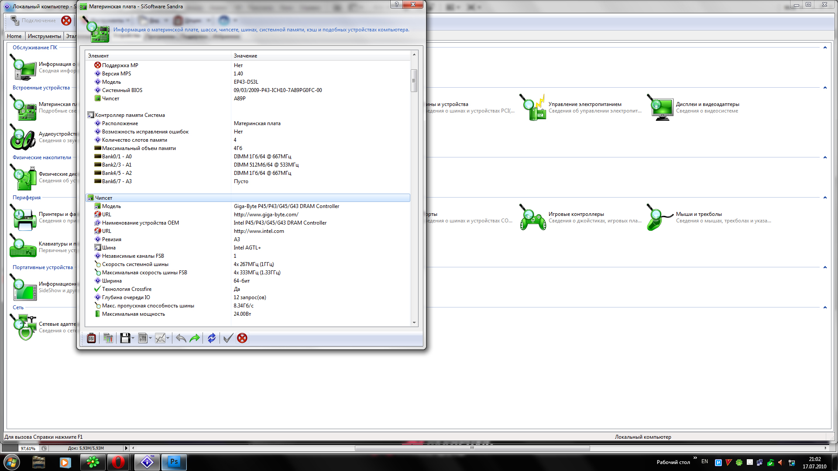Open the report view dropdown arrow
The width and height of the screenshot is (838, 471).
tap(150, 338)
